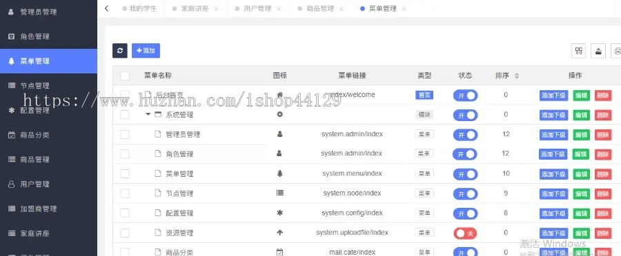Turn on the 资源管理 status switch
Viewport: 621px width, 256px height.
(x=465, y=233)
